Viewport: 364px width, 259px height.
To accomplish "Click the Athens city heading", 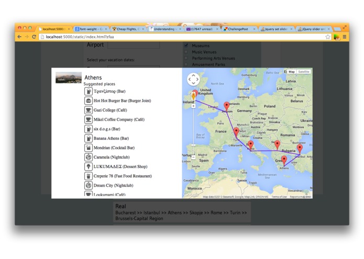I will tap(93, 78).
